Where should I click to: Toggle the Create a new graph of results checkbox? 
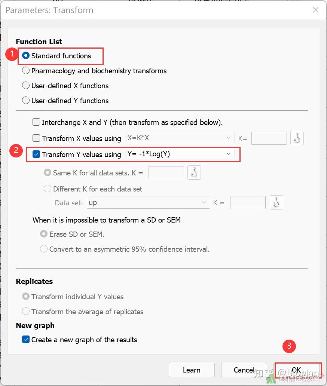click(26, 340)
